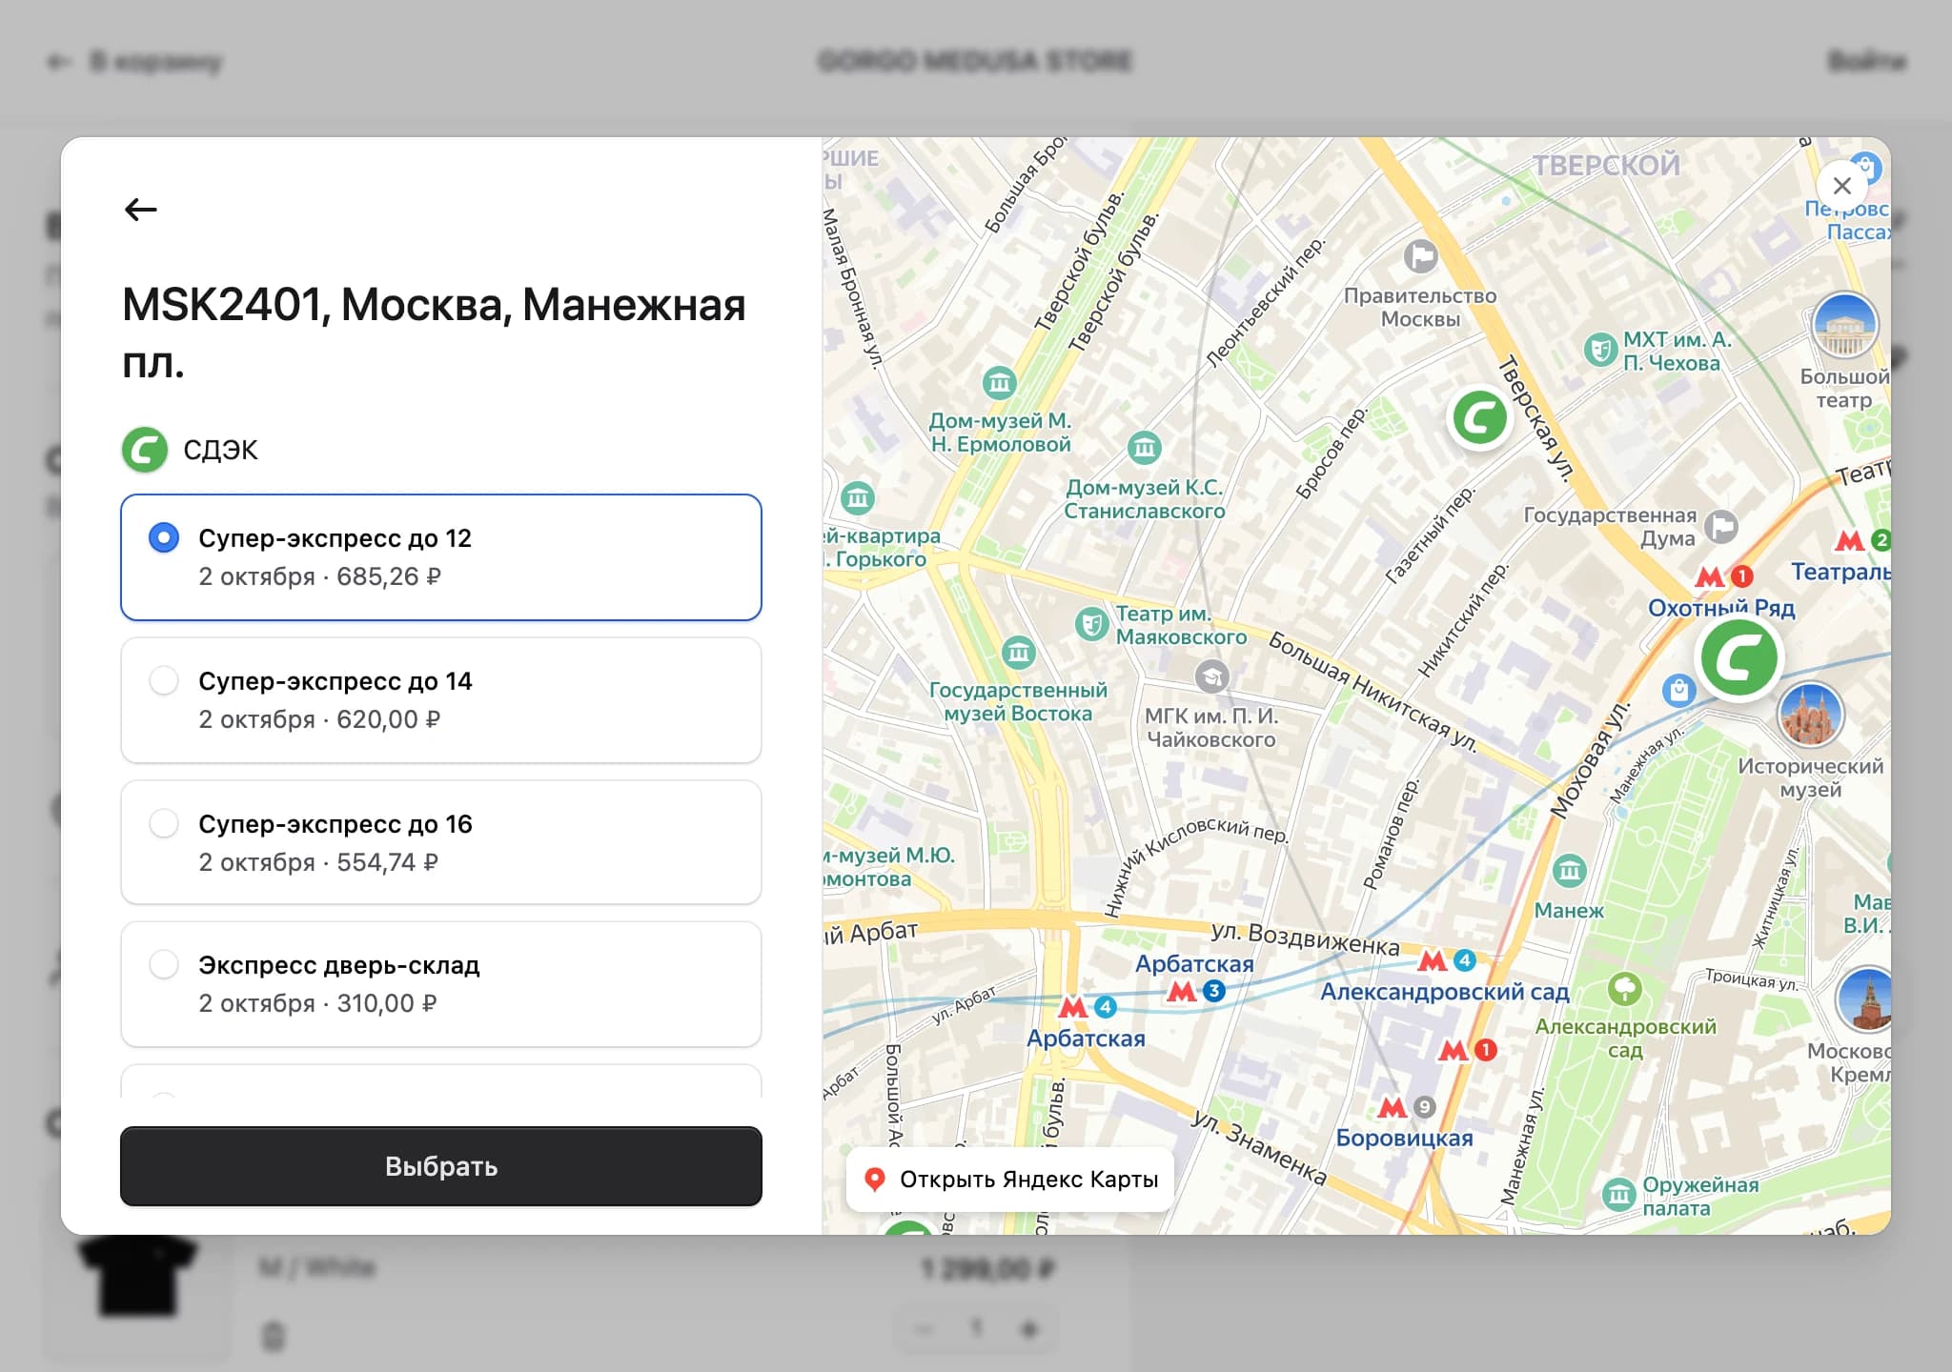Click the Александровский сад park icon
Viewport: 1952px width, 1372px height.
point(1625,988)
